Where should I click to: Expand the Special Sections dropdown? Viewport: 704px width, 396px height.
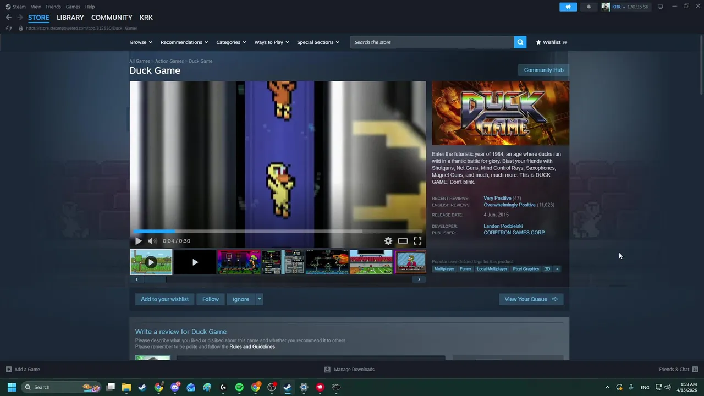(318, 42)
